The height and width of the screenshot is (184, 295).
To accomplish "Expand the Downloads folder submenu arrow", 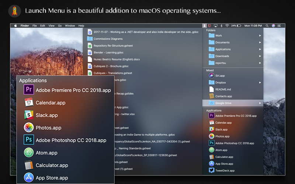I will (260, 56).
